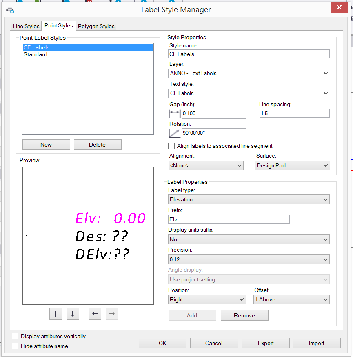353x357 pixels.
Task: Shift preview label right via right-arrow icon
Action: (x=112, y=314)
